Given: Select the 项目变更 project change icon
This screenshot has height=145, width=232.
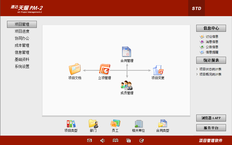Looking at the screenshot, I should [158, 70].
